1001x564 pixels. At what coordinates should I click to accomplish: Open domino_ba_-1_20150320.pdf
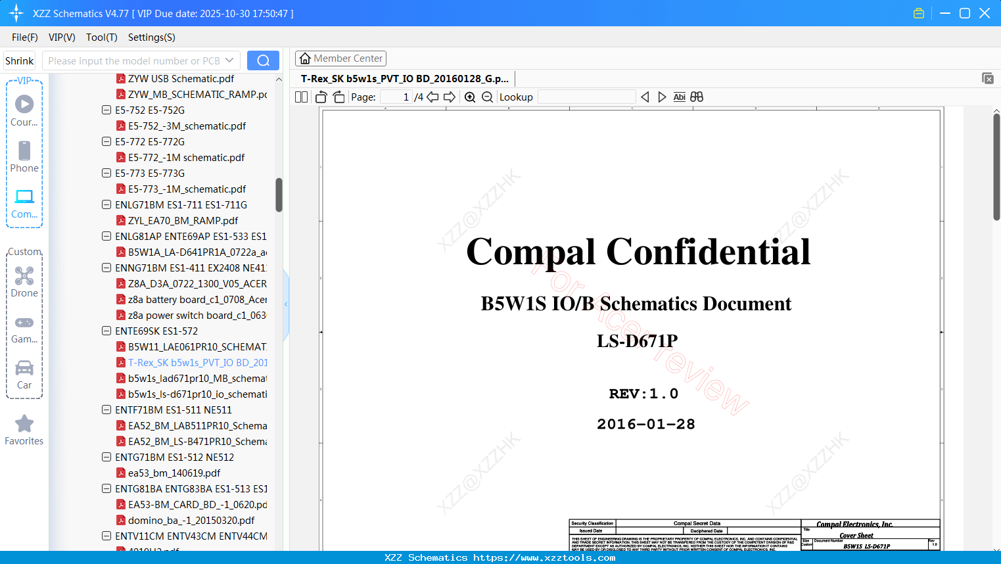[191, 520]
